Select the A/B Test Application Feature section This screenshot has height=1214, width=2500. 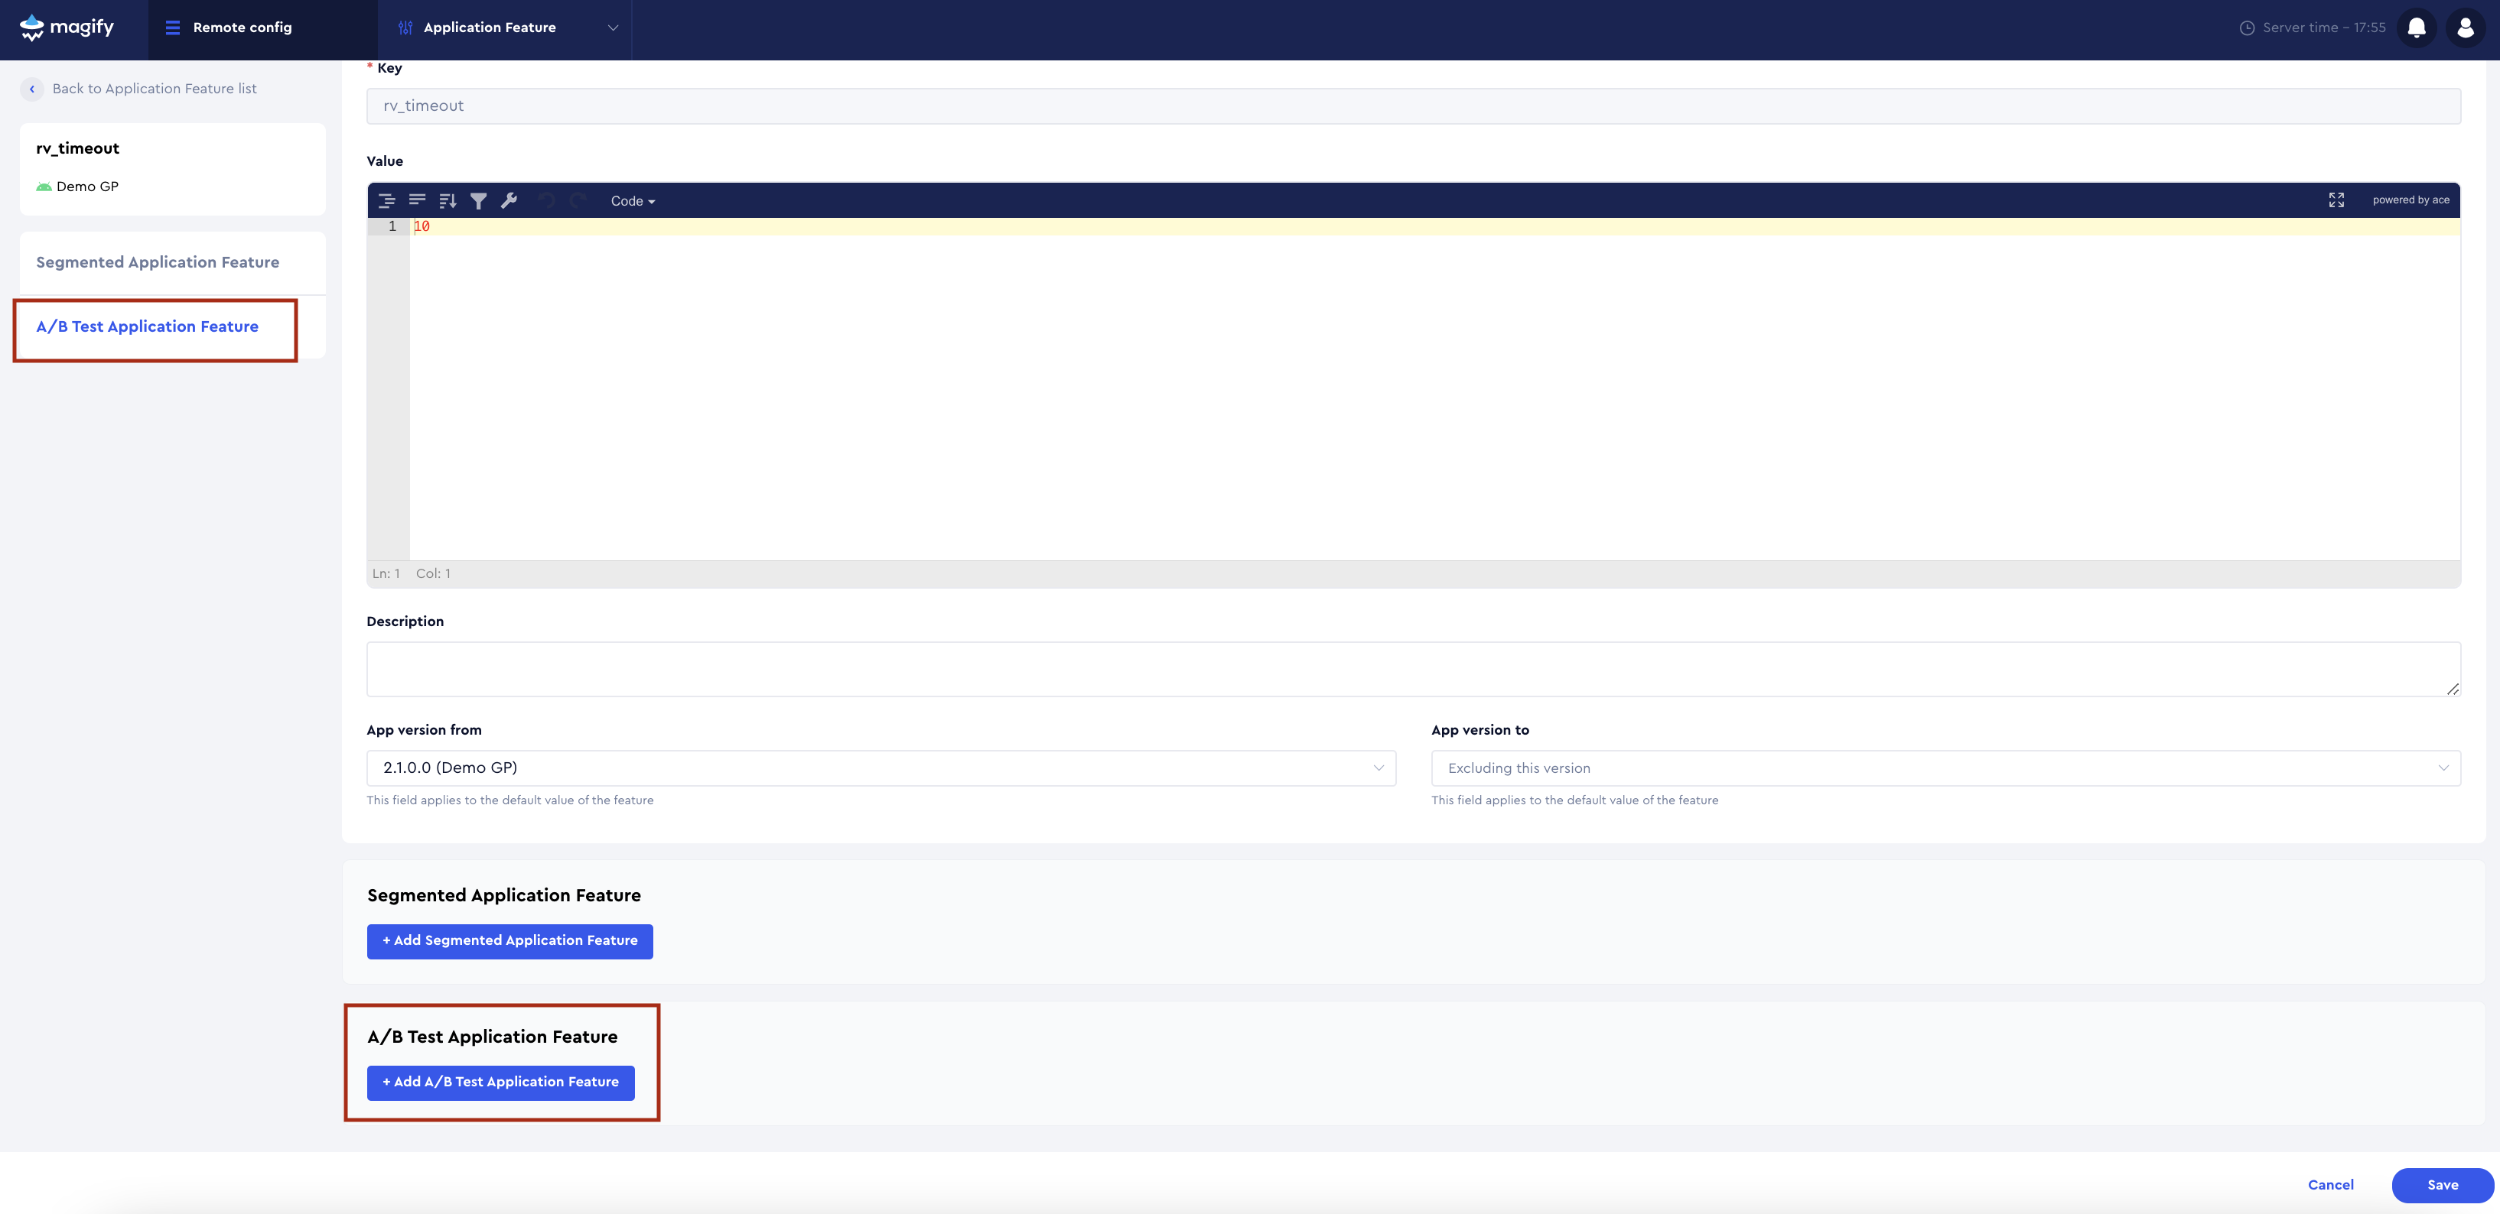pyautogui.click(x=148, y=326)
